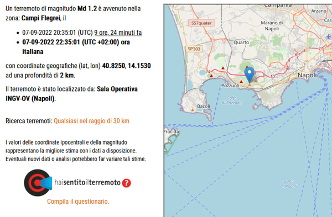Click the Napoli city label on the map
The width and height of the screenshot is (332, 217).
[307, 75]
